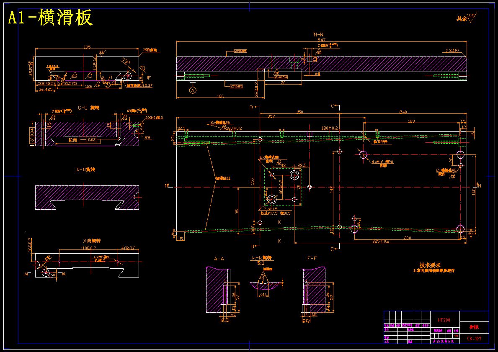The width and height of the screenshot is (498, 352).
Task: Click the chamfer note '2×45°'
Action: (x=452, y=51)
